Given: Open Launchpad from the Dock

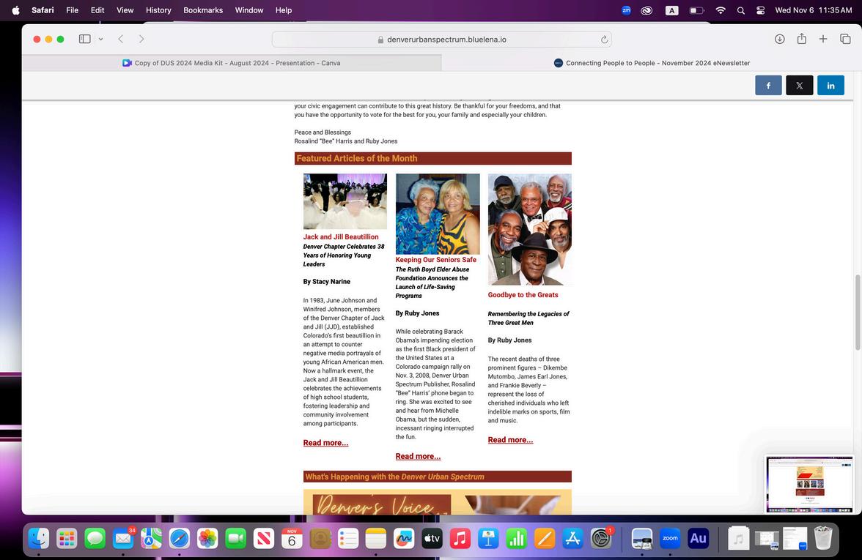Looking at the screenshot, I should 67,539.
